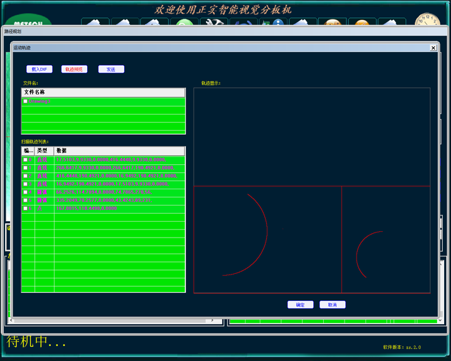Click the red 轨迹预览 preview button
451x361 pixels.
[x=74, y=69]
